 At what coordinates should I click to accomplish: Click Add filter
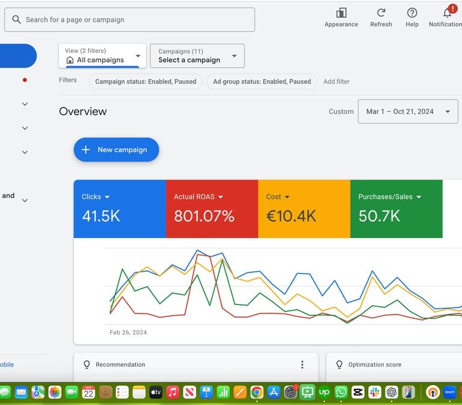point(336,81)
